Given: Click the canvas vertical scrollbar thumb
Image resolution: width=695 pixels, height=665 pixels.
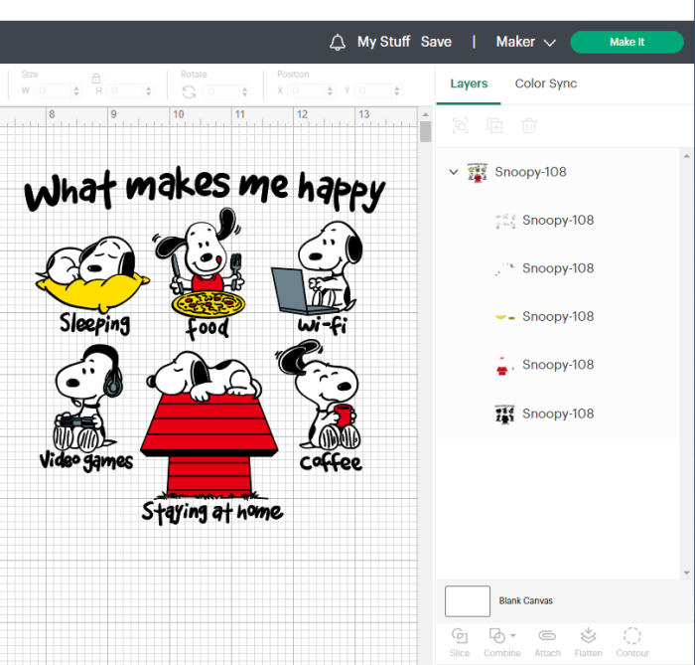Looking at the screenshot, I should click(x=425, y=132).
